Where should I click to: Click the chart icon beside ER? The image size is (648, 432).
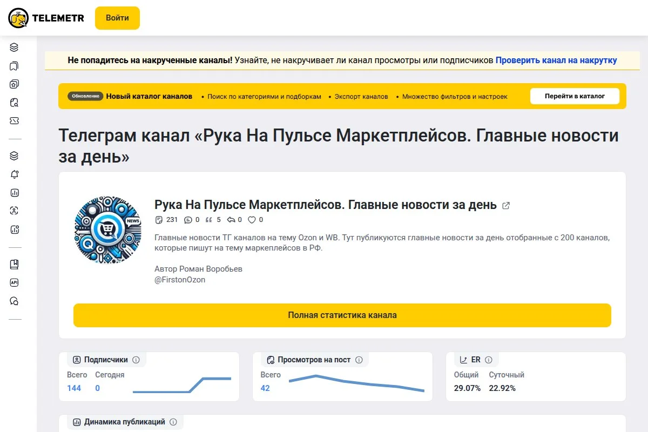tap(463, 360)
